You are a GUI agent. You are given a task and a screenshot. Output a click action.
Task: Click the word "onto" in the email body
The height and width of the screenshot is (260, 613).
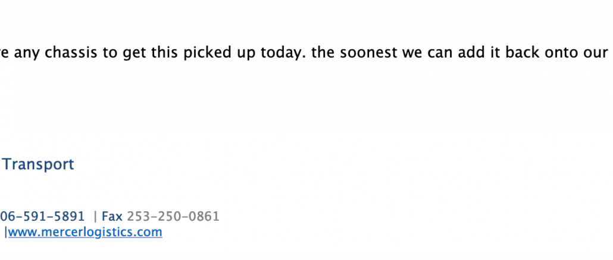[567, 53]
